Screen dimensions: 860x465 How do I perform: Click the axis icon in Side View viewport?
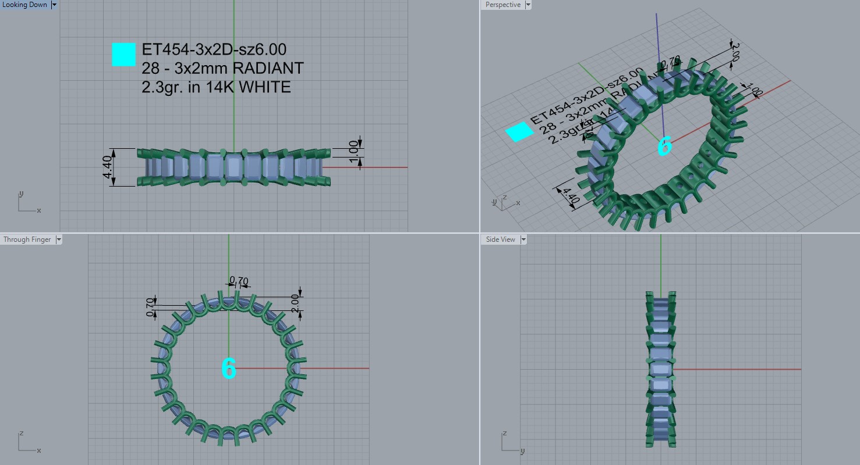[x=511, y=442]
